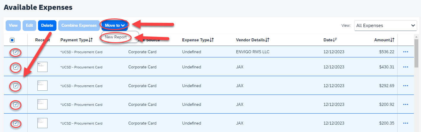
Task: Open more options for $200.92 JAX expense
Action: [406, 105]
